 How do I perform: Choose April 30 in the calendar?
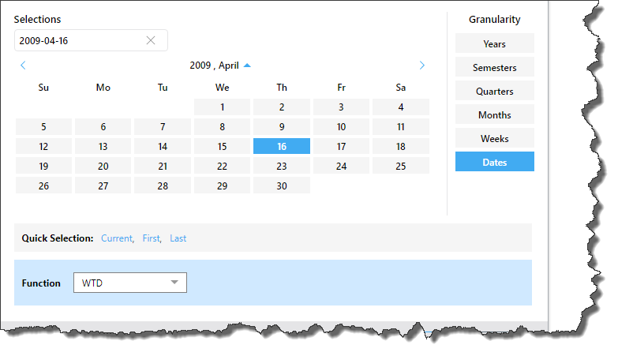pos(282,185)
